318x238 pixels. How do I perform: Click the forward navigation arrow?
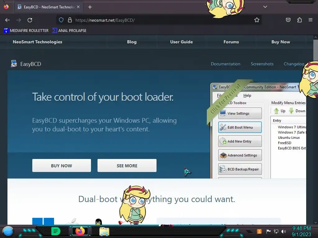(19, 20)
